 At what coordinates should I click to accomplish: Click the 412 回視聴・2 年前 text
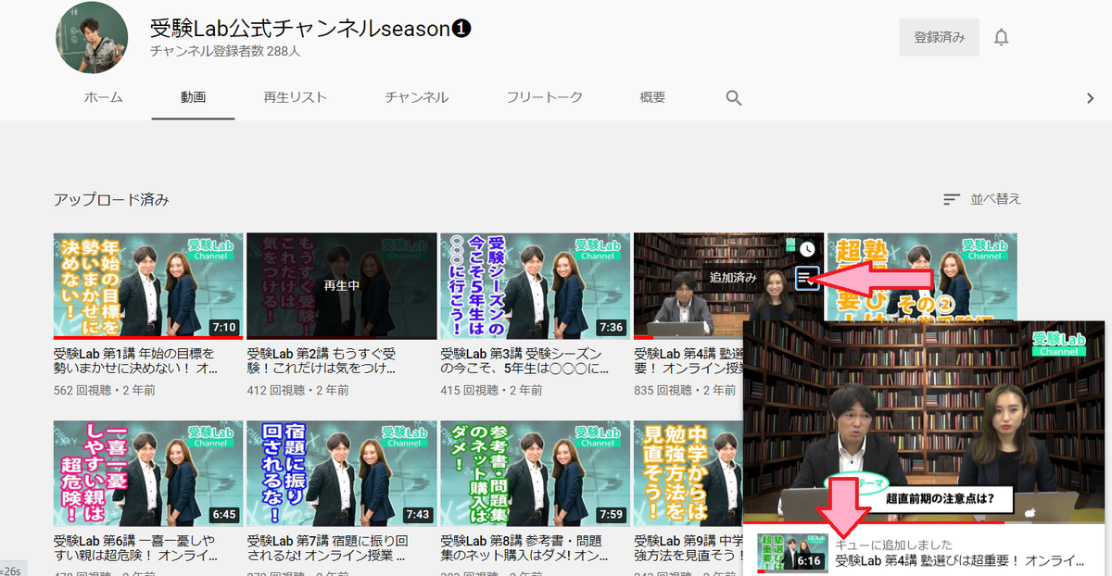click(x=297, y=391)
